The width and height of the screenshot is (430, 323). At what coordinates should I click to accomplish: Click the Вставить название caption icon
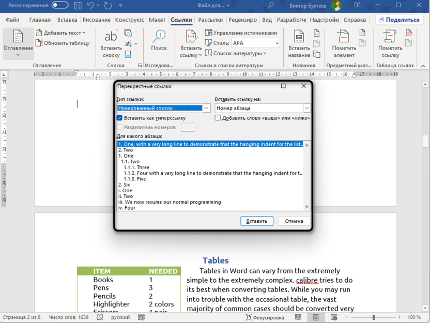pyautogui.click(x=299, y=37)
